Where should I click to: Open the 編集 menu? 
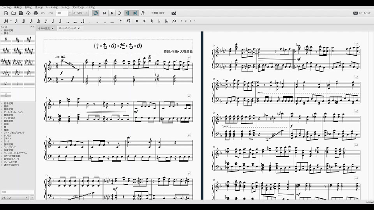point(18,7)
